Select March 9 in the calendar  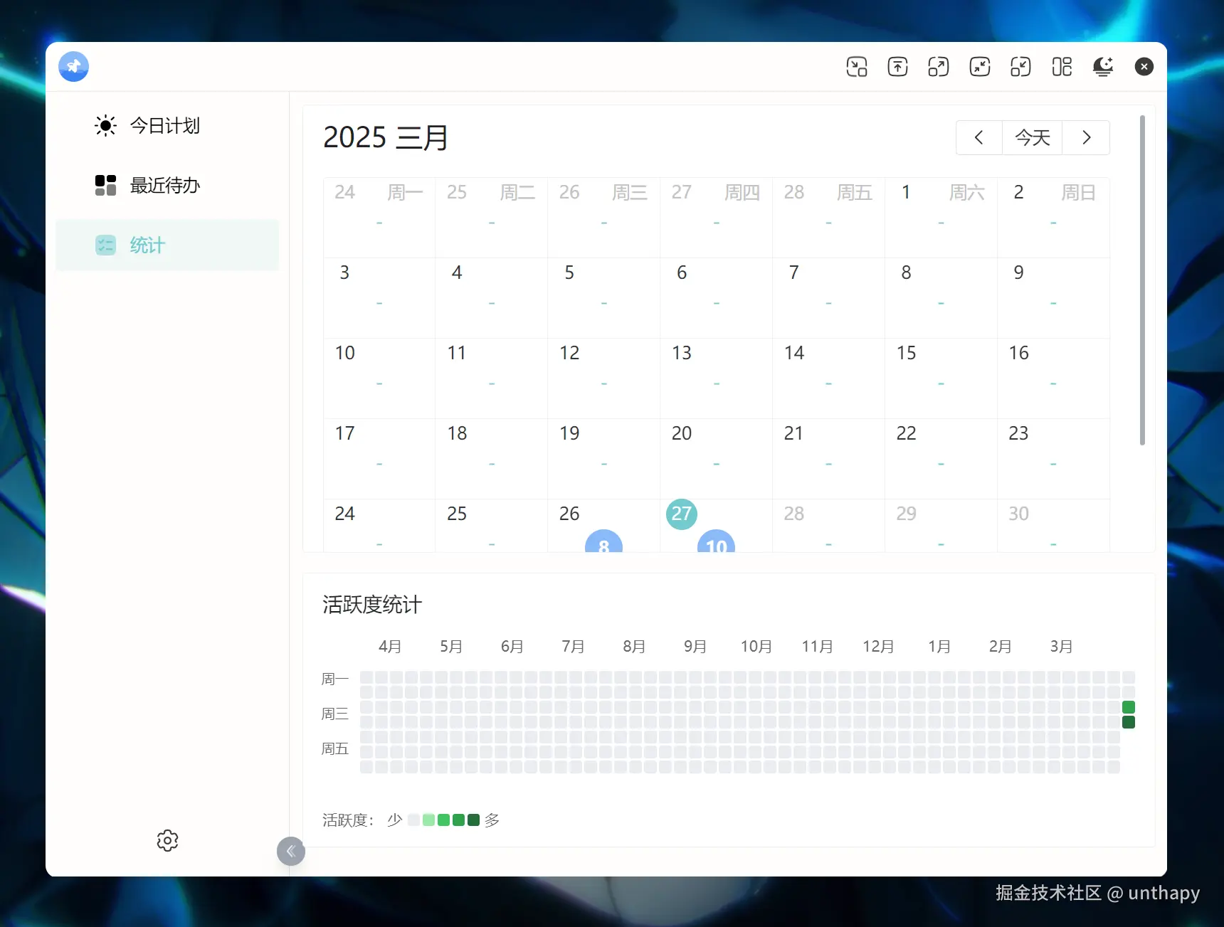(1053, 298)
